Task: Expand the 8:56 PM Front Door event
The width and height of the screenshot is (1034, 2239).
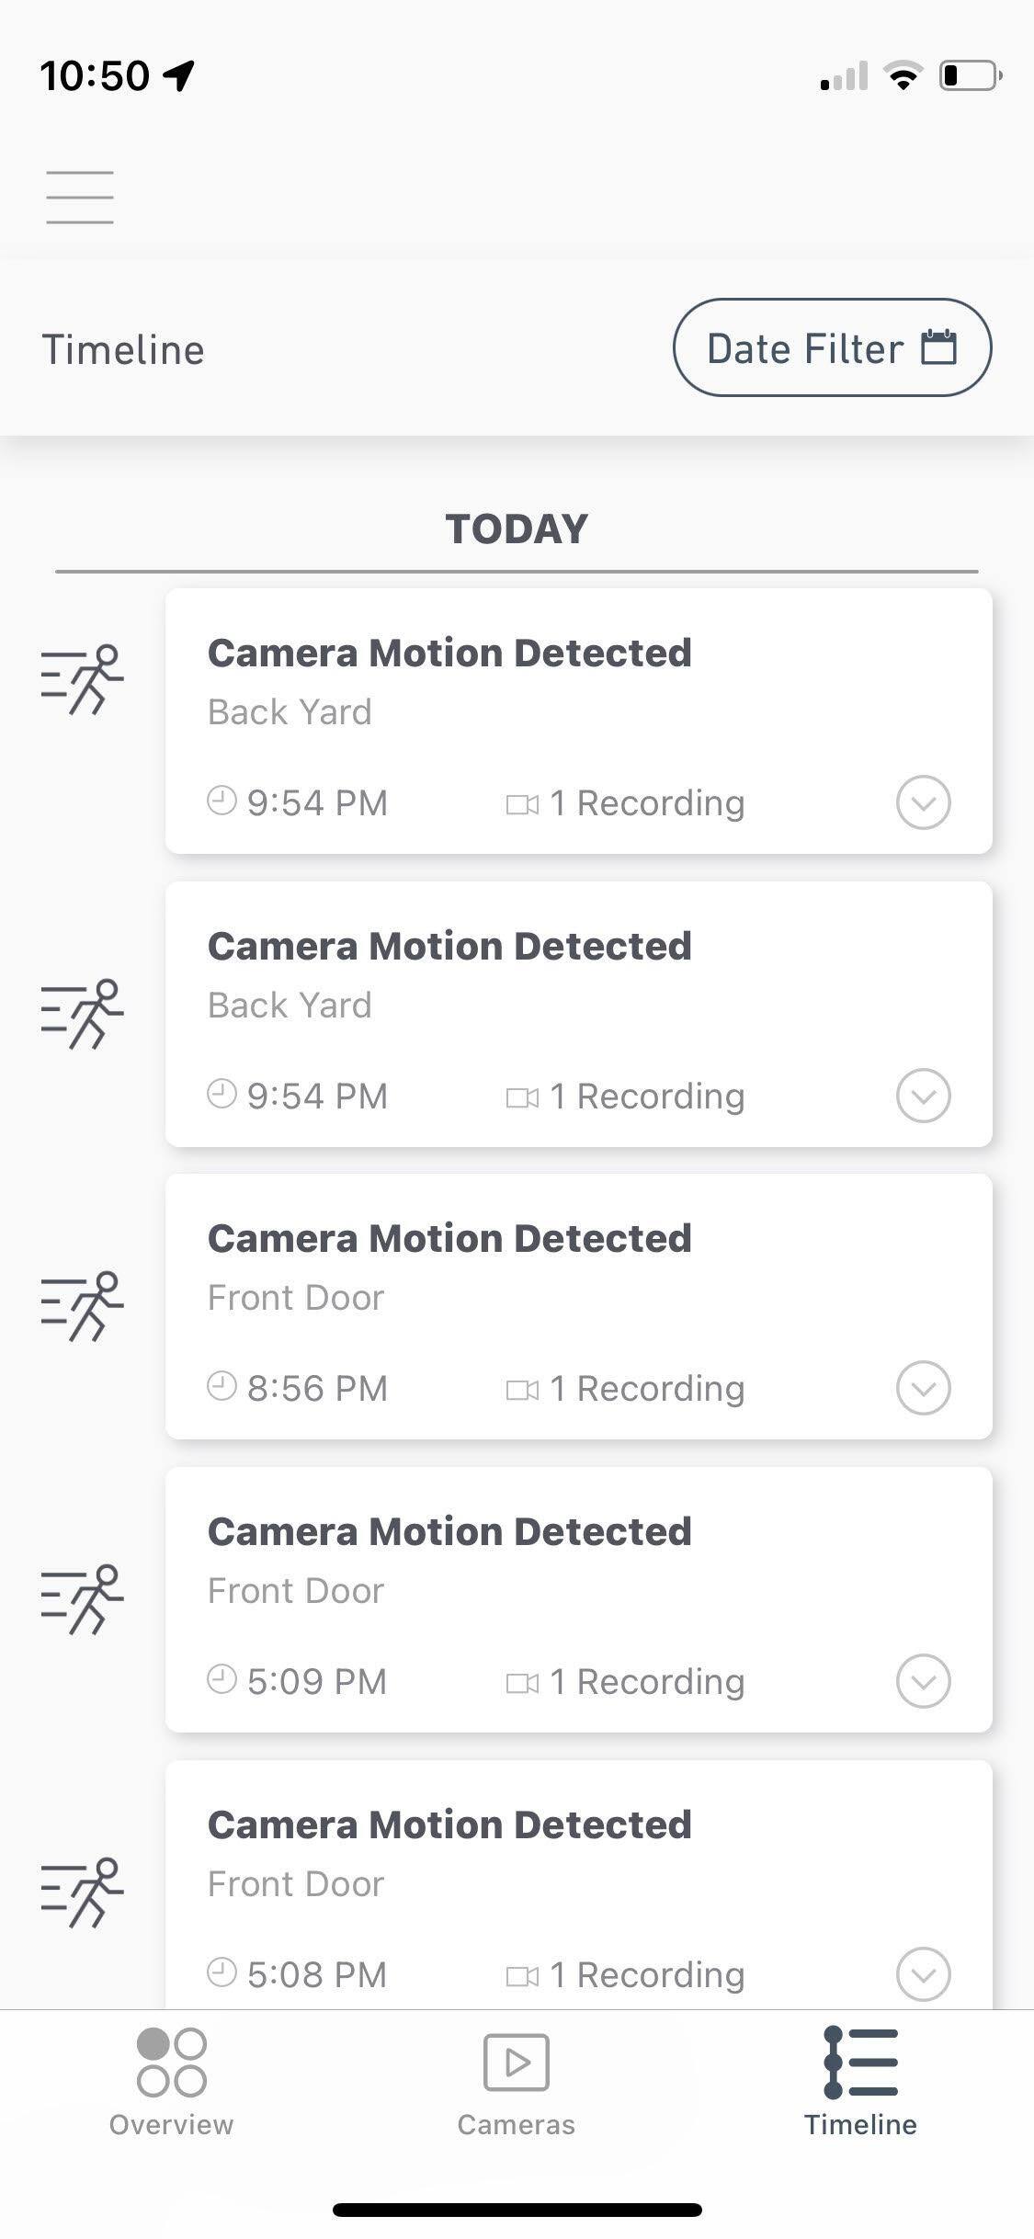Action: click(923, 1388)
